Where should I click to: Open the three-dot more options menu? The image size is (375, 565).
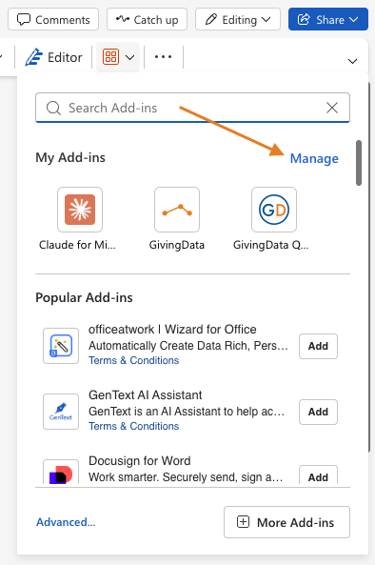163,57
